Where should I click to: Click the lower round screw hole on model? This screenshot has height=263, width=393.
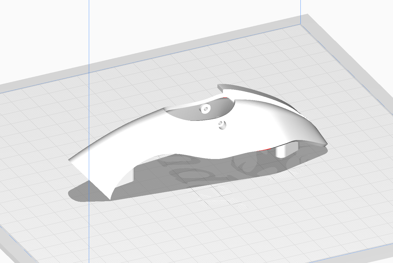coord(222,125)
